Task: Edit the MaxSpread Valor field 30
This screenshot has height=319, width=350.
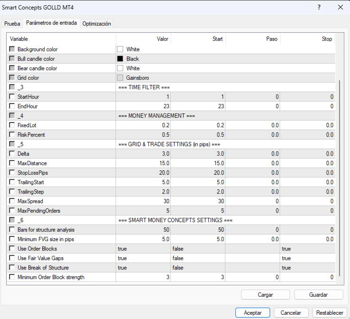Action: pos(143,201)
